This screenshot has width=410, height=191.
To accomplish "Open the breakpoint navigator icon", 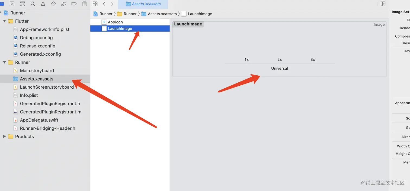I will pos(74,4).
